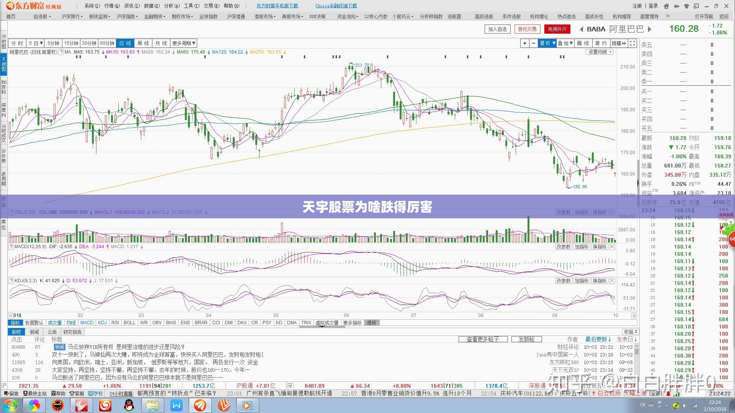The width and height of the screenshot is (735, 413).
Task: Switch chart to 分时 period
Action: coord(17,43)
